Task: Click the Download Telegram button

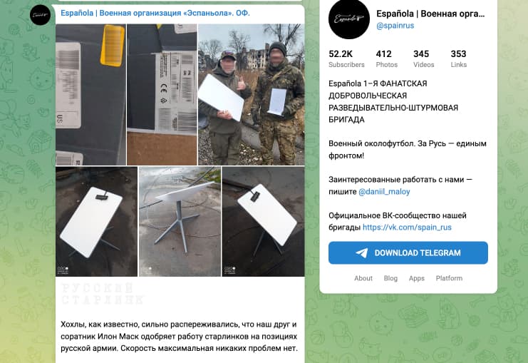Action: [x=408, y=252]
